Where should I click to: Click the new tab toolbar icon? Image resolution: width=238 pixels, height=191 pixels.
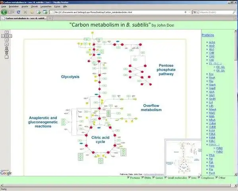(x=39, y=12)
